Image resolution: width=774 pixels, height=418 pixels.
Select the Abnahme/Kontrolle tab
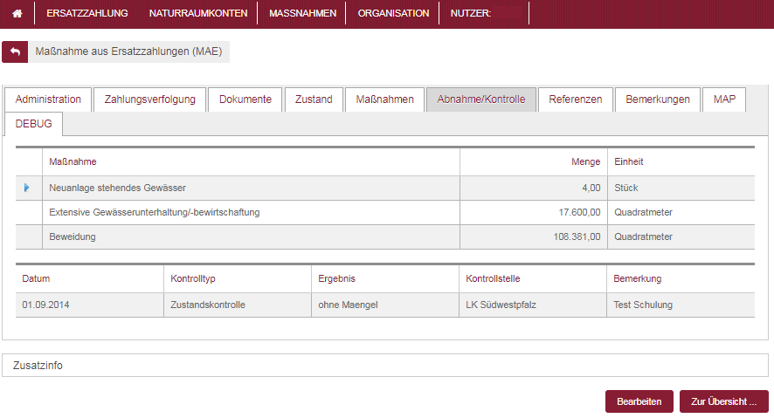(x=481, y=99)
